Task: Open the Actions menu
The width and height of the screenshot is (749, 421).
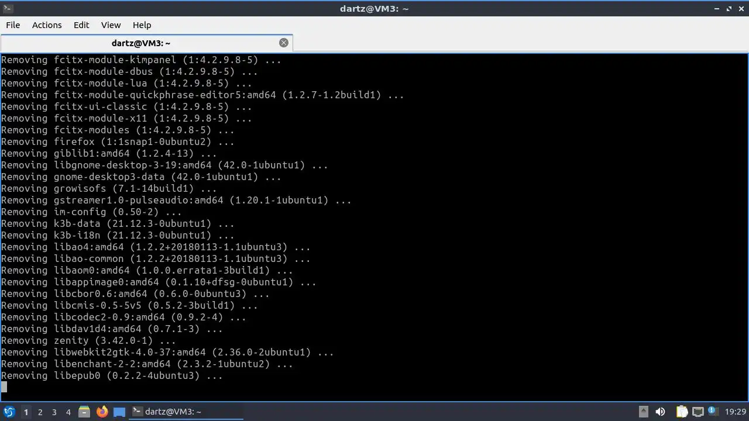Action: [47, 25]
